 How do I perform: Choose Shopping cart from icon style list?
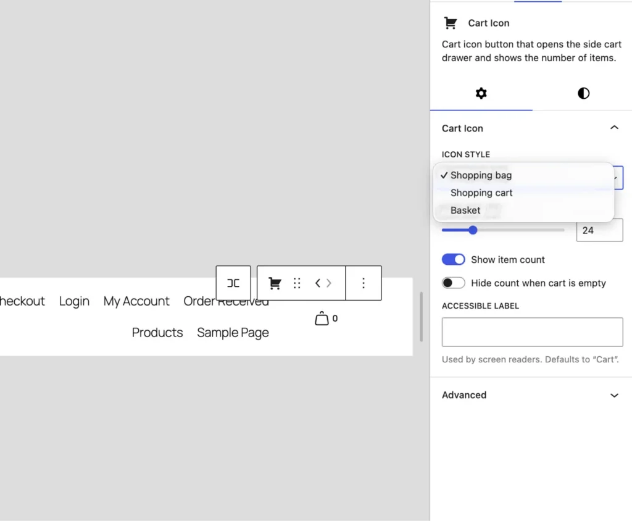click(523, 193)
